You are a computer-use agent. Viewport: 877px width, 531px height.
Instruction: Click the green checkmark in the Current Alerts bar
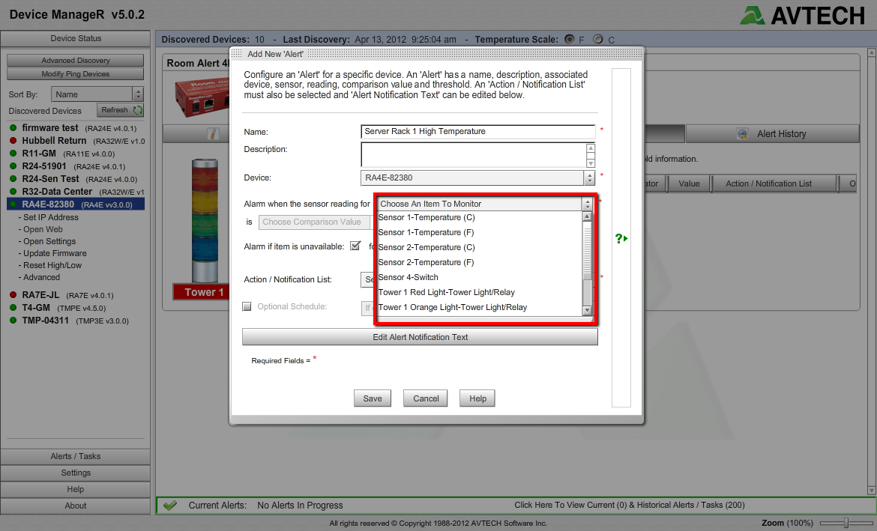click(170, 505)
